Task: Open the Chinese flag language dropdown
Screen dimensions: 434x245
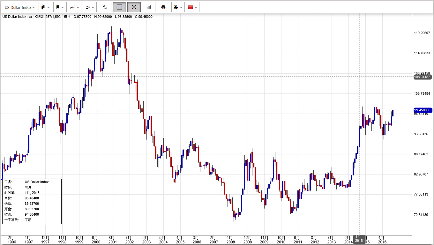Action: click(x=193, y=7)
